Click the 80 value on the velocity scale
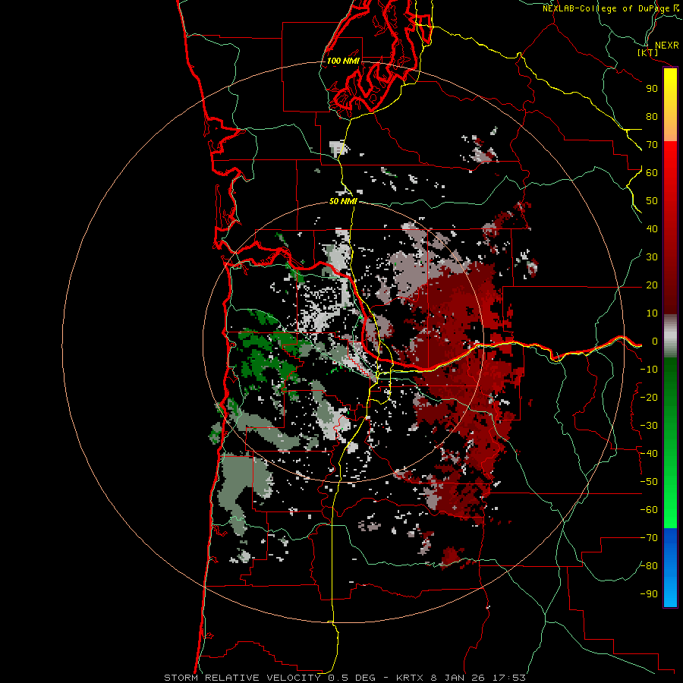 coord(652,117)
